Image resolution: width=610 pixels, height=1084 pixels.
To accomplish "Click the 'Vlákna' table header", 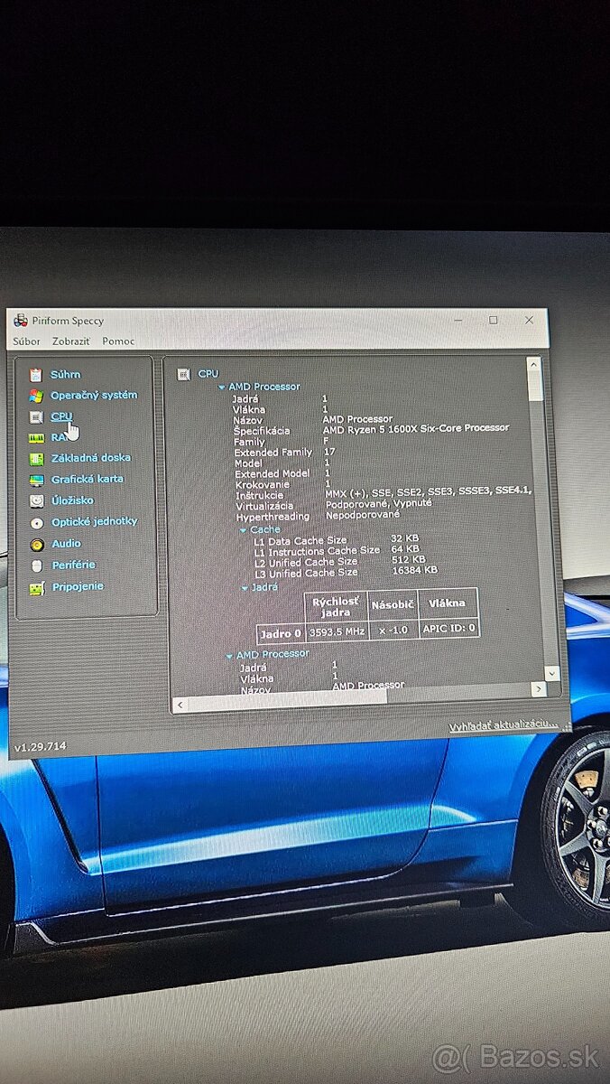I will tap(448, 603).
